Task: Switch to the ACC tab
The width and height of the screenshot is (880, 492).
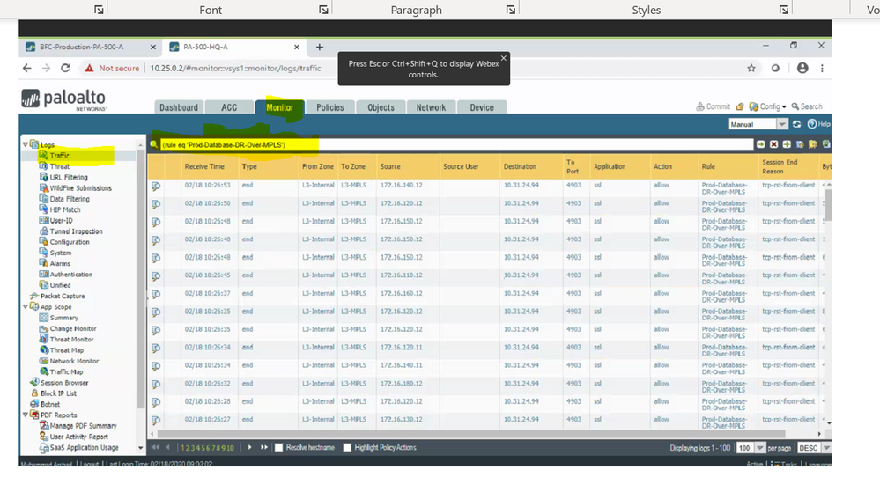Action: pyautogui.click(x=229, y=107)
